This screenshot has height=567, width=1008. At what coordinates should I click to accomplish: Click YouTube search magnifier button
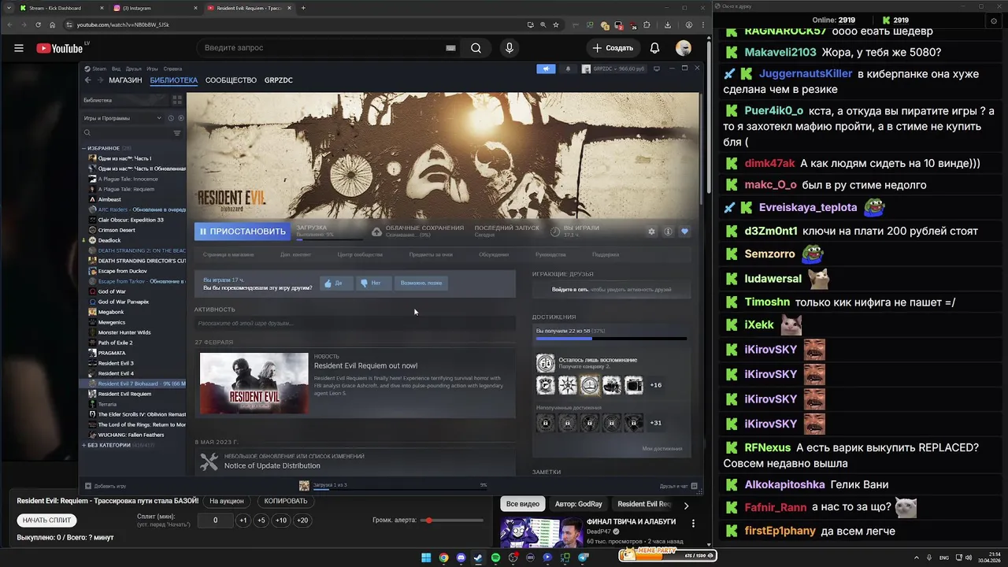click(x=476, y=48)
